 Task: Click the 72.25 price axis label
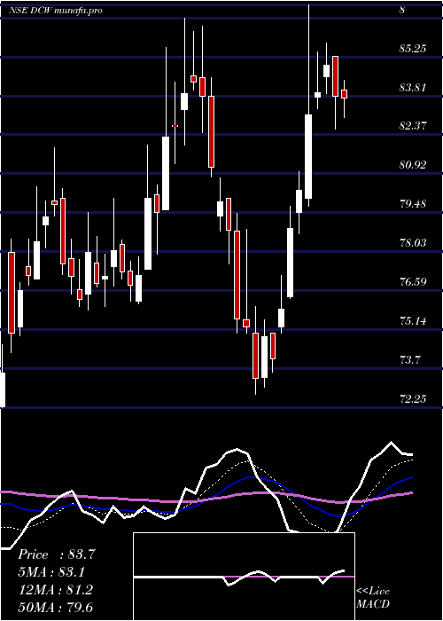(x=413, y=399)
